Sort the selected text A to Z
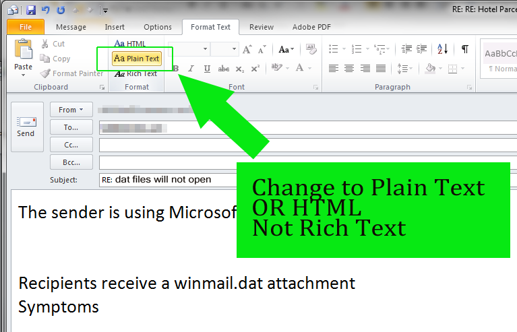517x332 pixels. click(x=442, y=49)
